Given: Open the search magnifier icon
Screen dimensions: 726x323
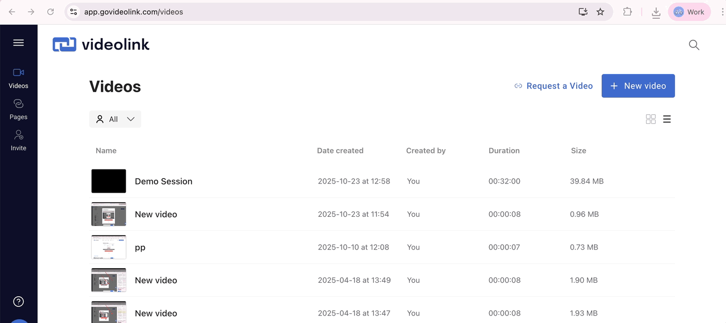Looking at the screenshot, I should coord(694,45).
